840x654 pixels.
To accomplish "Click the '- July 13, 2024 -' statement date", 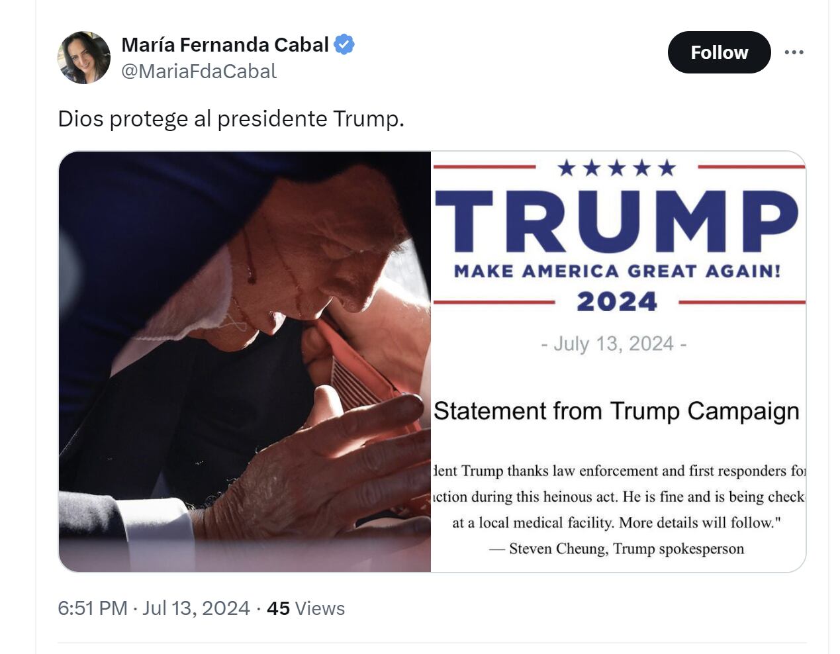I will coord(614,344).
